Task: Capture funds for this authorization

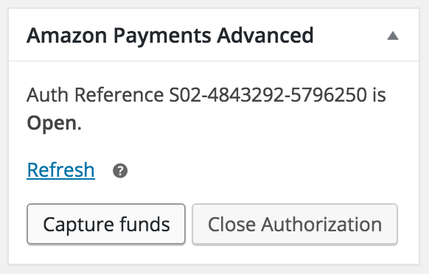Action: tap(106, 224)
